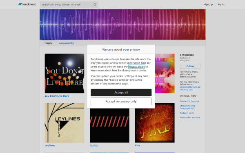This screenshot has width=245, height=153.
Task: Open the Fire album cover
Action: [155, 123]
